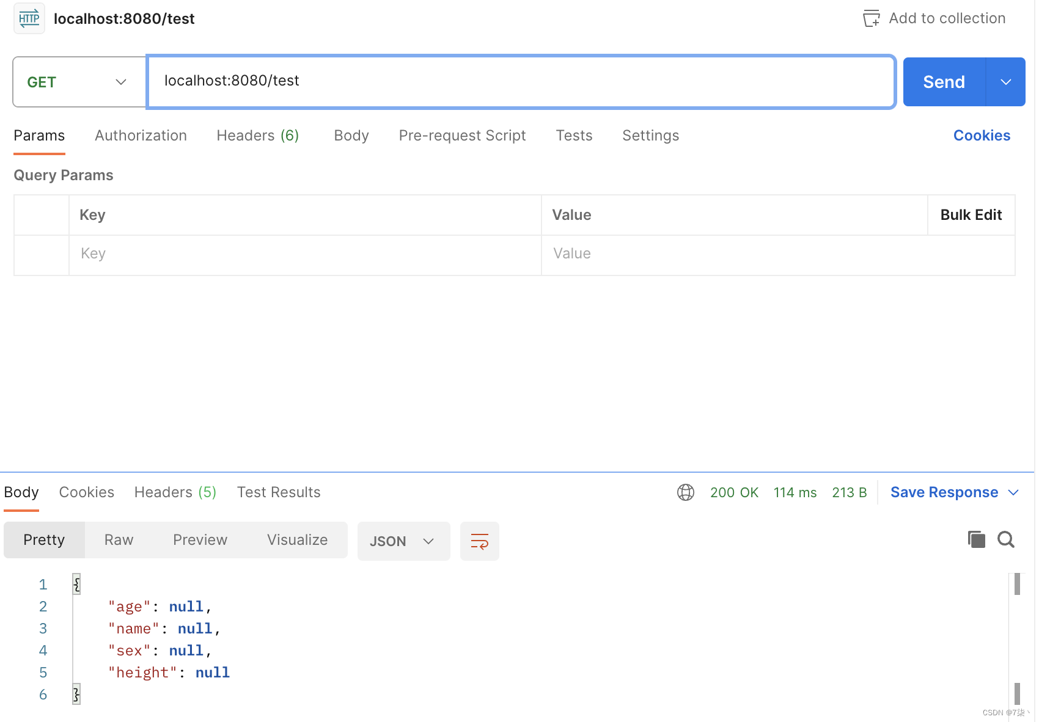This screenshot has width=1039, height=722.
Task: Click the "height" key in response
Action: pos(142,673)
